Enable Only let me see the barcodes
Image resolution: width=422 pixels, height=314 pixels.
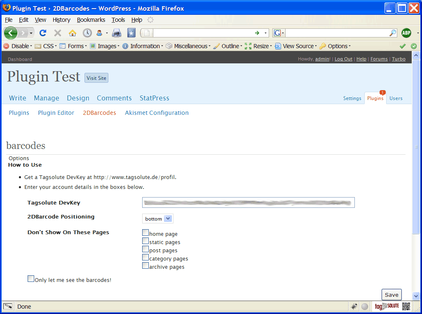point(30,279)
